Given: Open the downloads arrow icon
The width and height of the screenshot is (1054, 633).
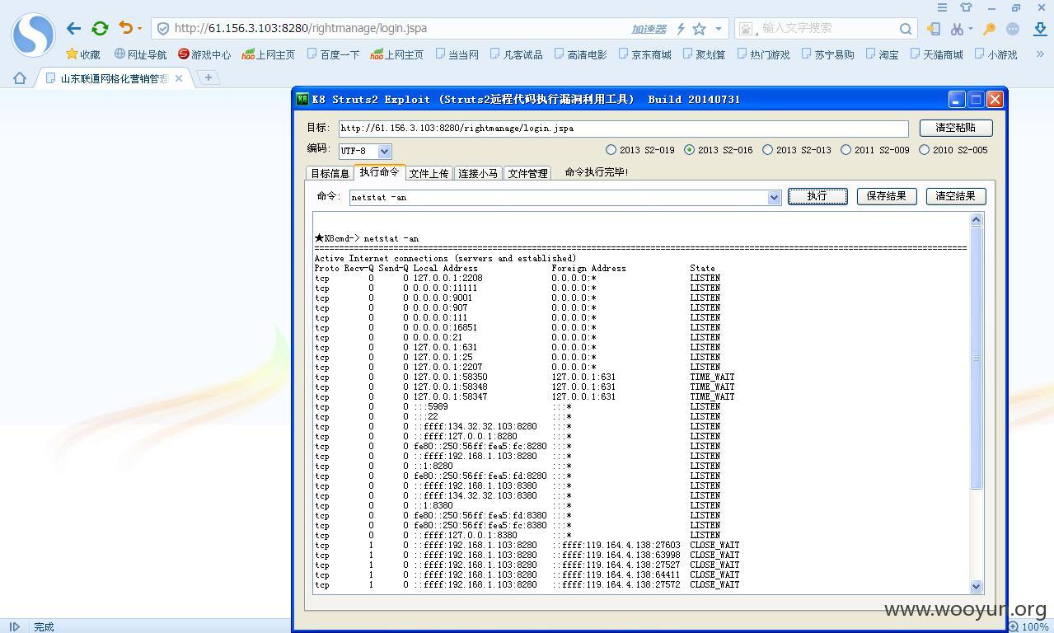Looking at the screenshot, I should coord(1040,29).
